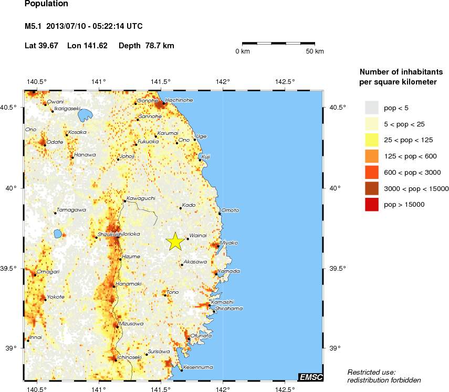Click the gray 'pop < 5' legend swatch
449x392 pixels.
pyautogui.click(x=371, y=108)
